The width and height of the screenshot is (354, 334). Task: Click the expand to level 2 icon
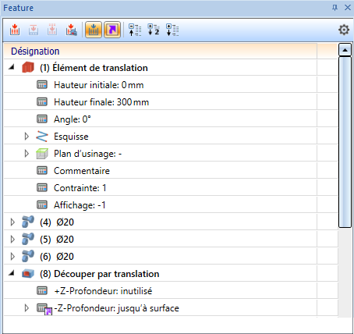tap(154, 30)
